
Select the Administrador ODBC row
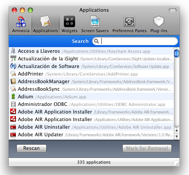click(x=91, y=104)
